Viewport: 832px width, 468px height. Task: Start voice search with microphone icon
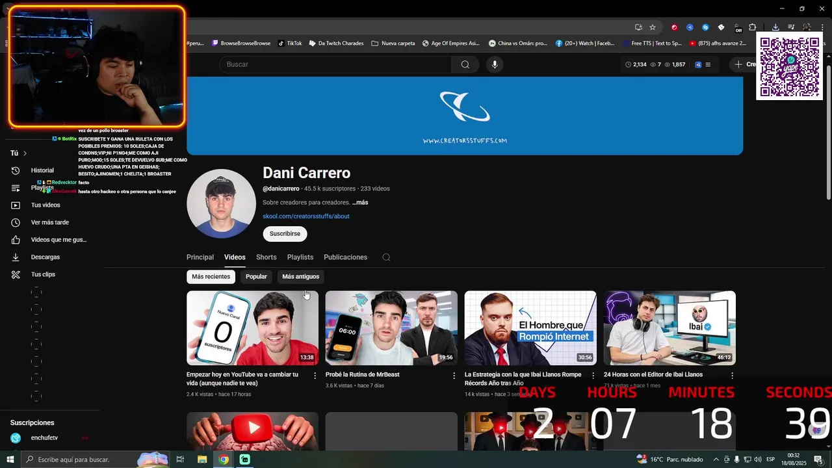(495, 64)
